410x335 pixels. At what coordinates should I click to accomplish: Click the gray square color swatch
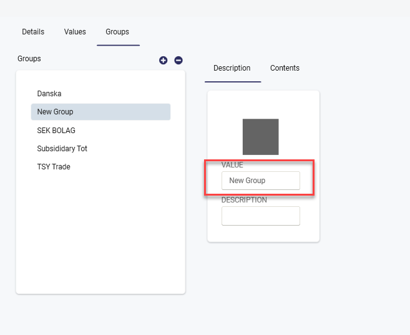coord(261,137)
